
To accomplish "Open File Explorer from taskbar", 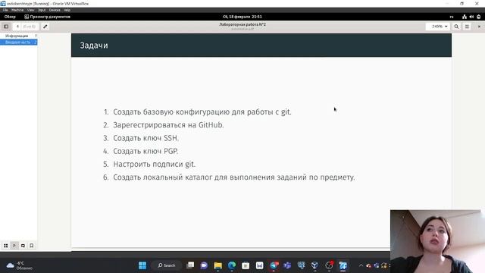I will pyautogui.click(x=217, y=265).
